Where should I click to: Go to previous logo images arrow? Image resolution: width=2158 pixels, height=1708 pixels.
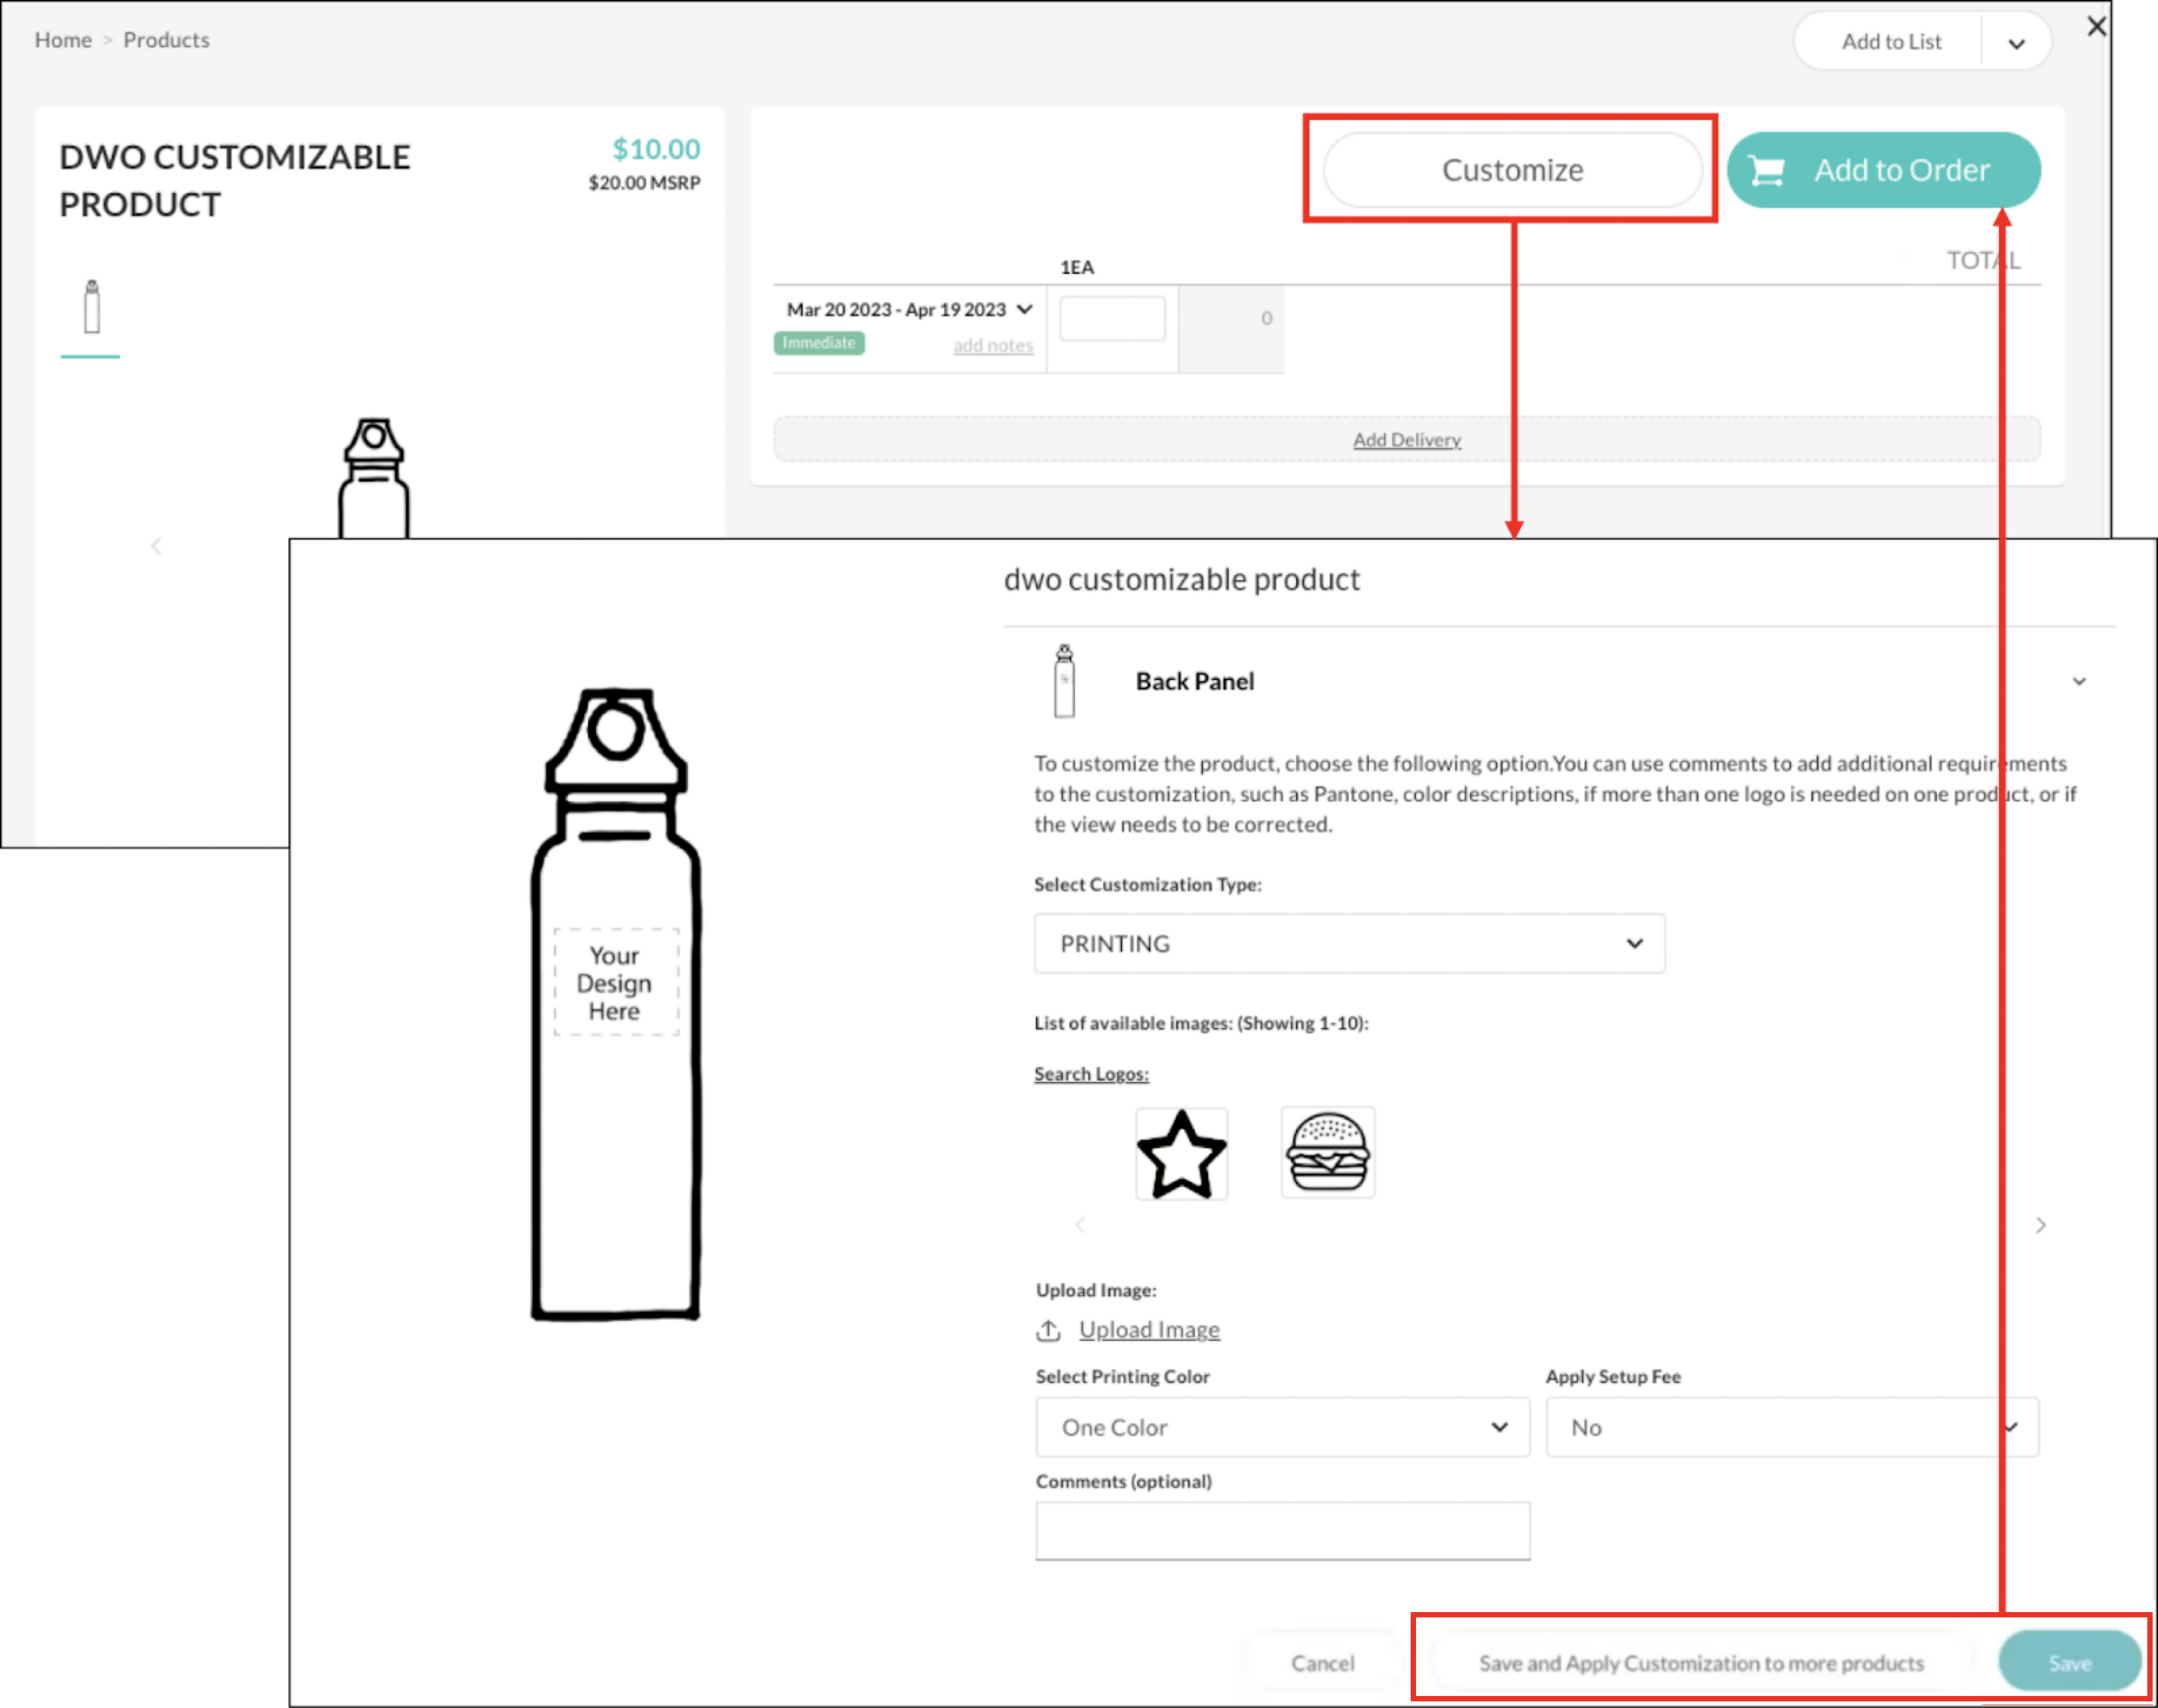coord(1080,1225)
